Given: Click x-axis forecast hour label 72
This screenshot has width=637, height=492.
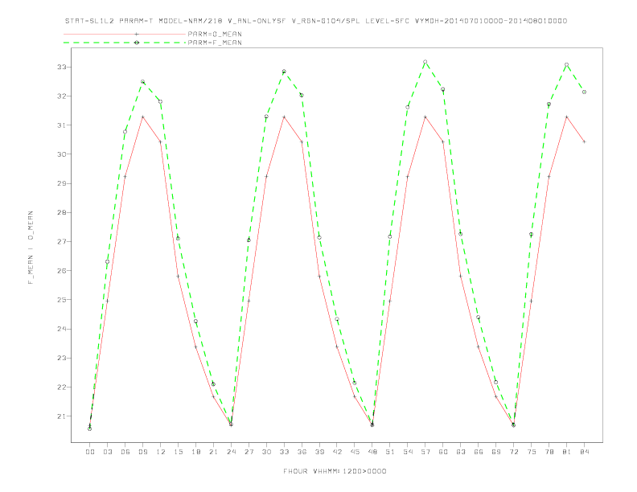Looking at the screenshot, I should (x=514, y=452).
